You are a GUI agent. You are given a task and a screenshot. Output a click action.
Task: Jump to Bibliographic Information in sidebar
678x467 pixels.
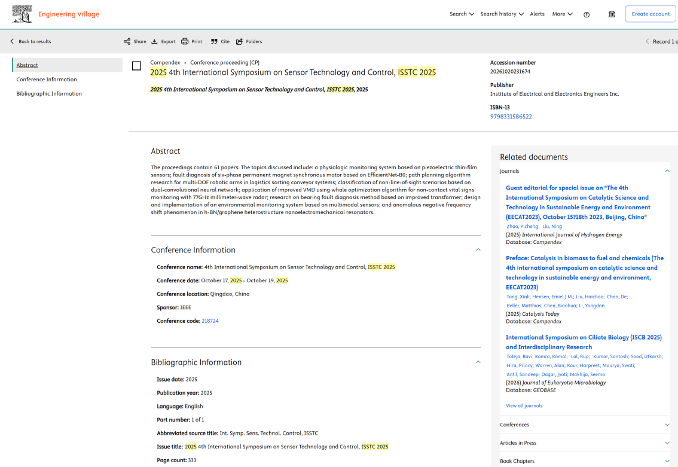pos(49,94)
